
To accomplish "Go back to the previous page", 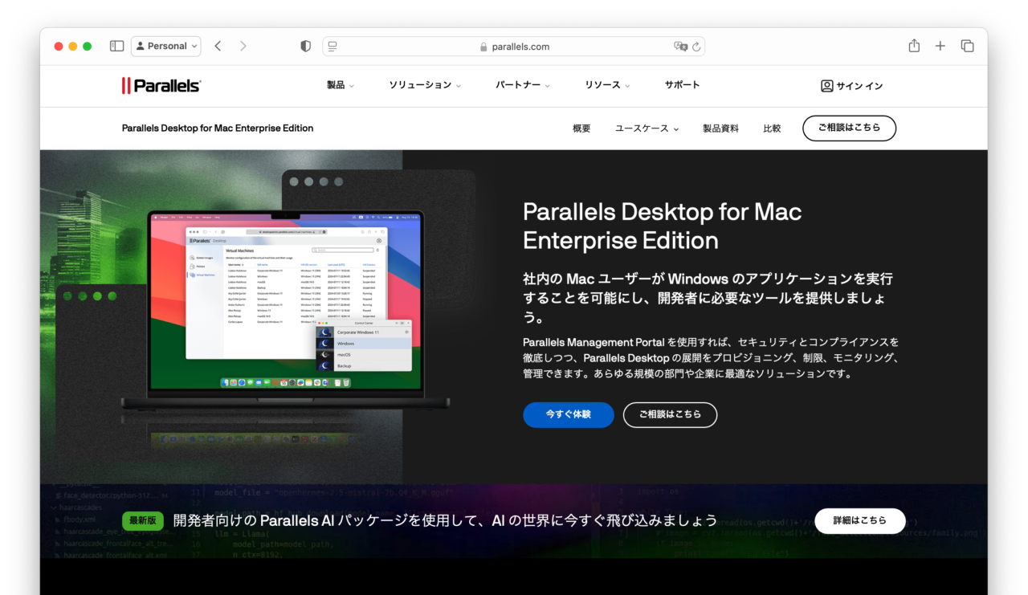I will click(218, 47).
